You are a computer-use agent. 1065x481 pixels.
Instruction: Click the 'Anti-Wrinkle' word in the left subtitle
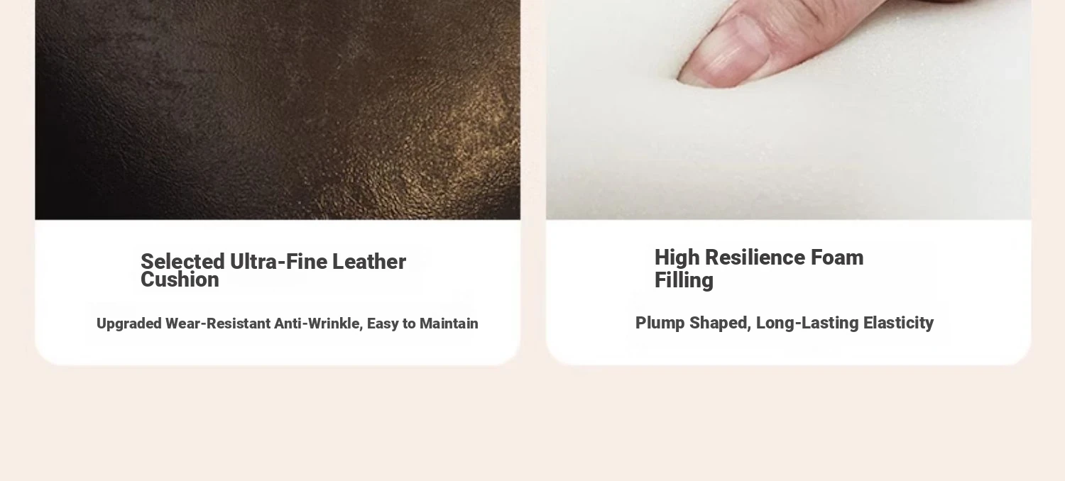(319, 324)
